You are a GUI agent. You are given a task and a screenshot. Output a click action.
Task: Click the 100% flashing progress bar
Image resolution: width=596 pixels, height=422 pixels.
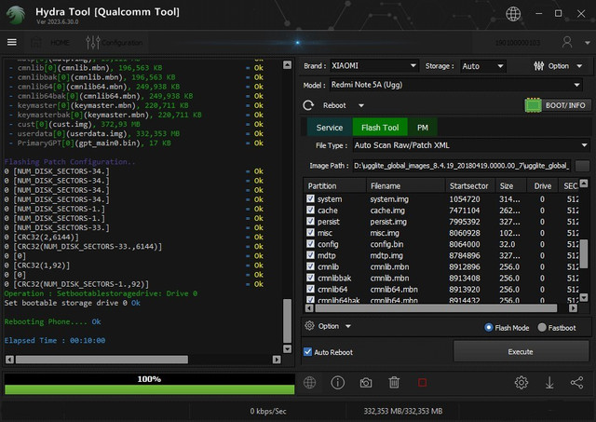pyautogui.click(x=149, y=384)
